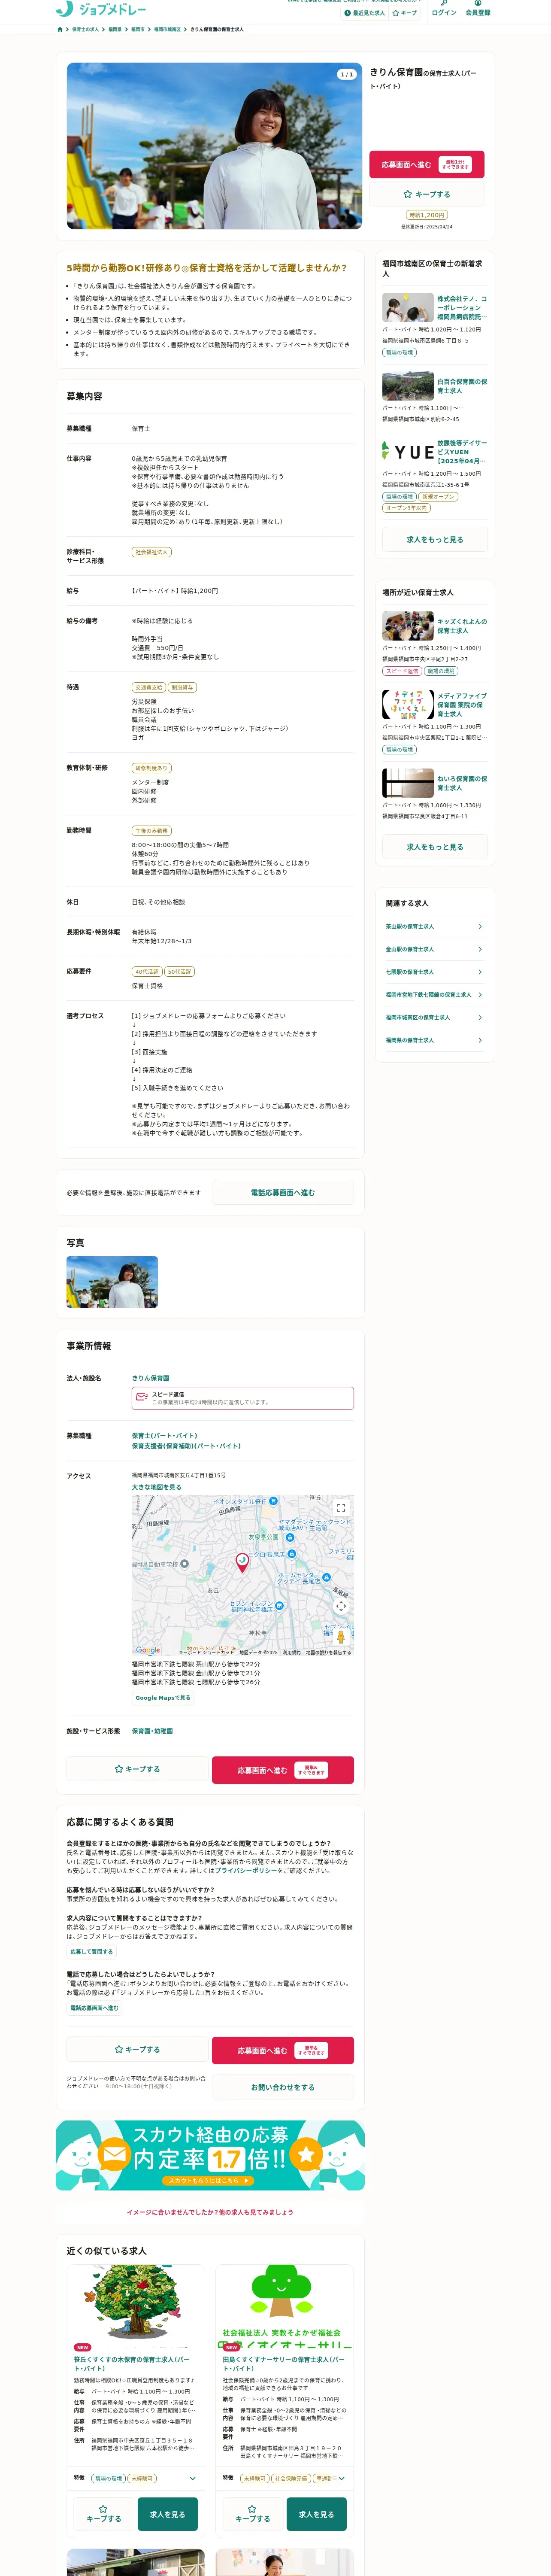The image size is (551, 2576).
Task: Open きりん保育園 facility name link
Action: coord(151,1378)
